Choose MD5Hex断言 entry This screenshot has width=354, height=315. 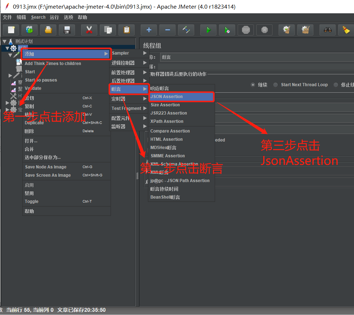182,148
